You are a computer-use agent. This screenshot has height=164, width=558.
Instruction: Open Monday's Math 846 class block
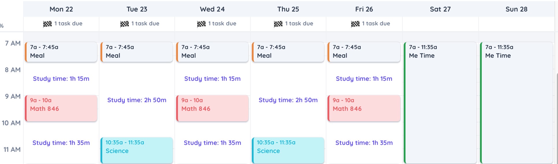(x=61, y=108)
